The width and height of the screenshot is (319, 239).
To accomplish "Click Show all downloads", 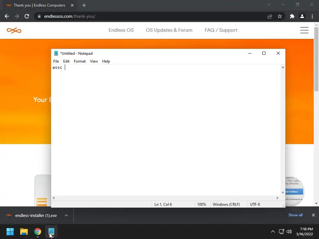I will pos(295,215).
